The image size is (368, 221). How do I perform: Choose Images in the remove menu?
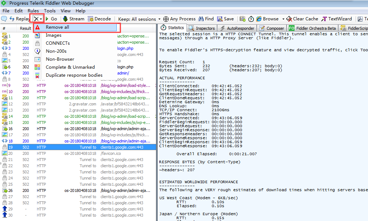[75, 35]
